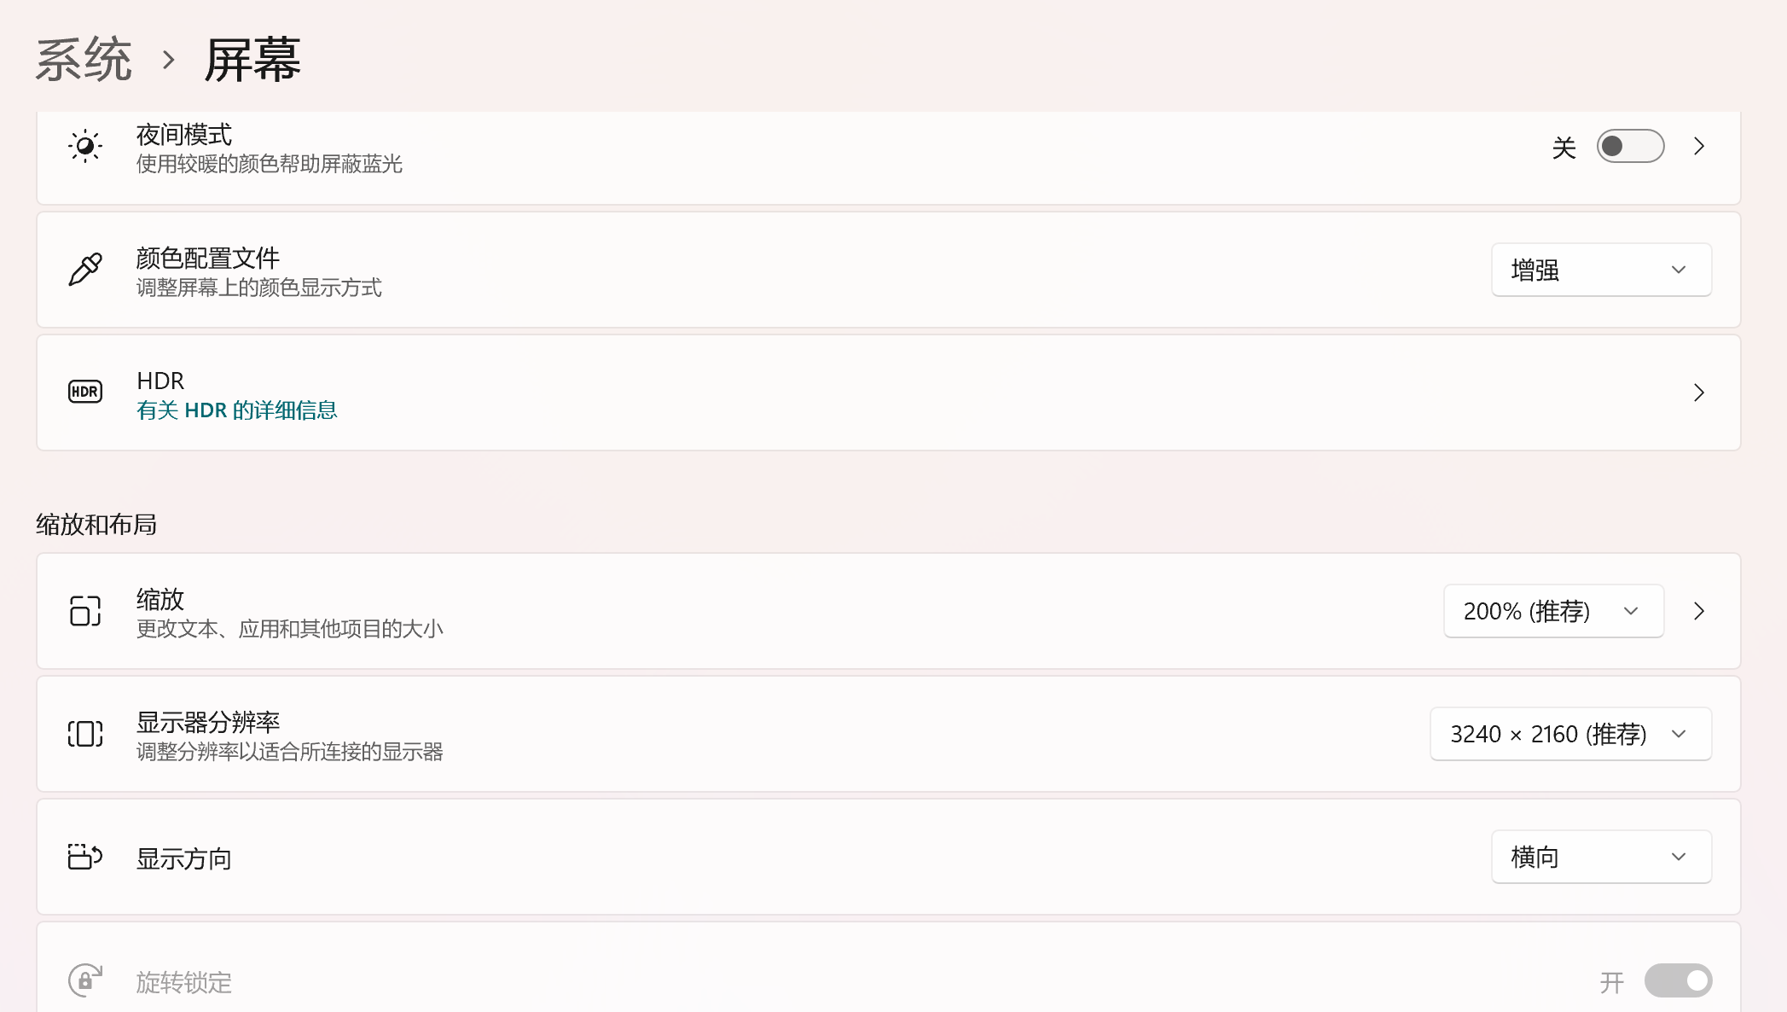This screenshot has width=1787, height=1012.
Task: Open custom scaling via the chevron beside 200%
Action: click(x=1699, y=611)
